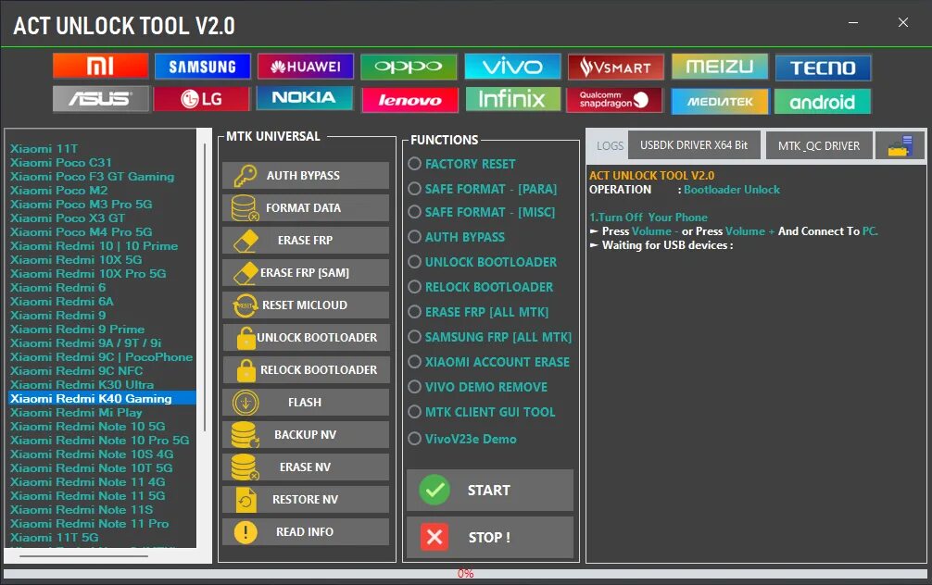Viewport: 932px width, 585px height.
Task: Select the Lenovo brand logo
Action: (x=409, y=100)
